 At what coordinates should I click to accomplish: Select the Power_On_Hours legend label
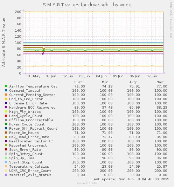coord(24,133)
